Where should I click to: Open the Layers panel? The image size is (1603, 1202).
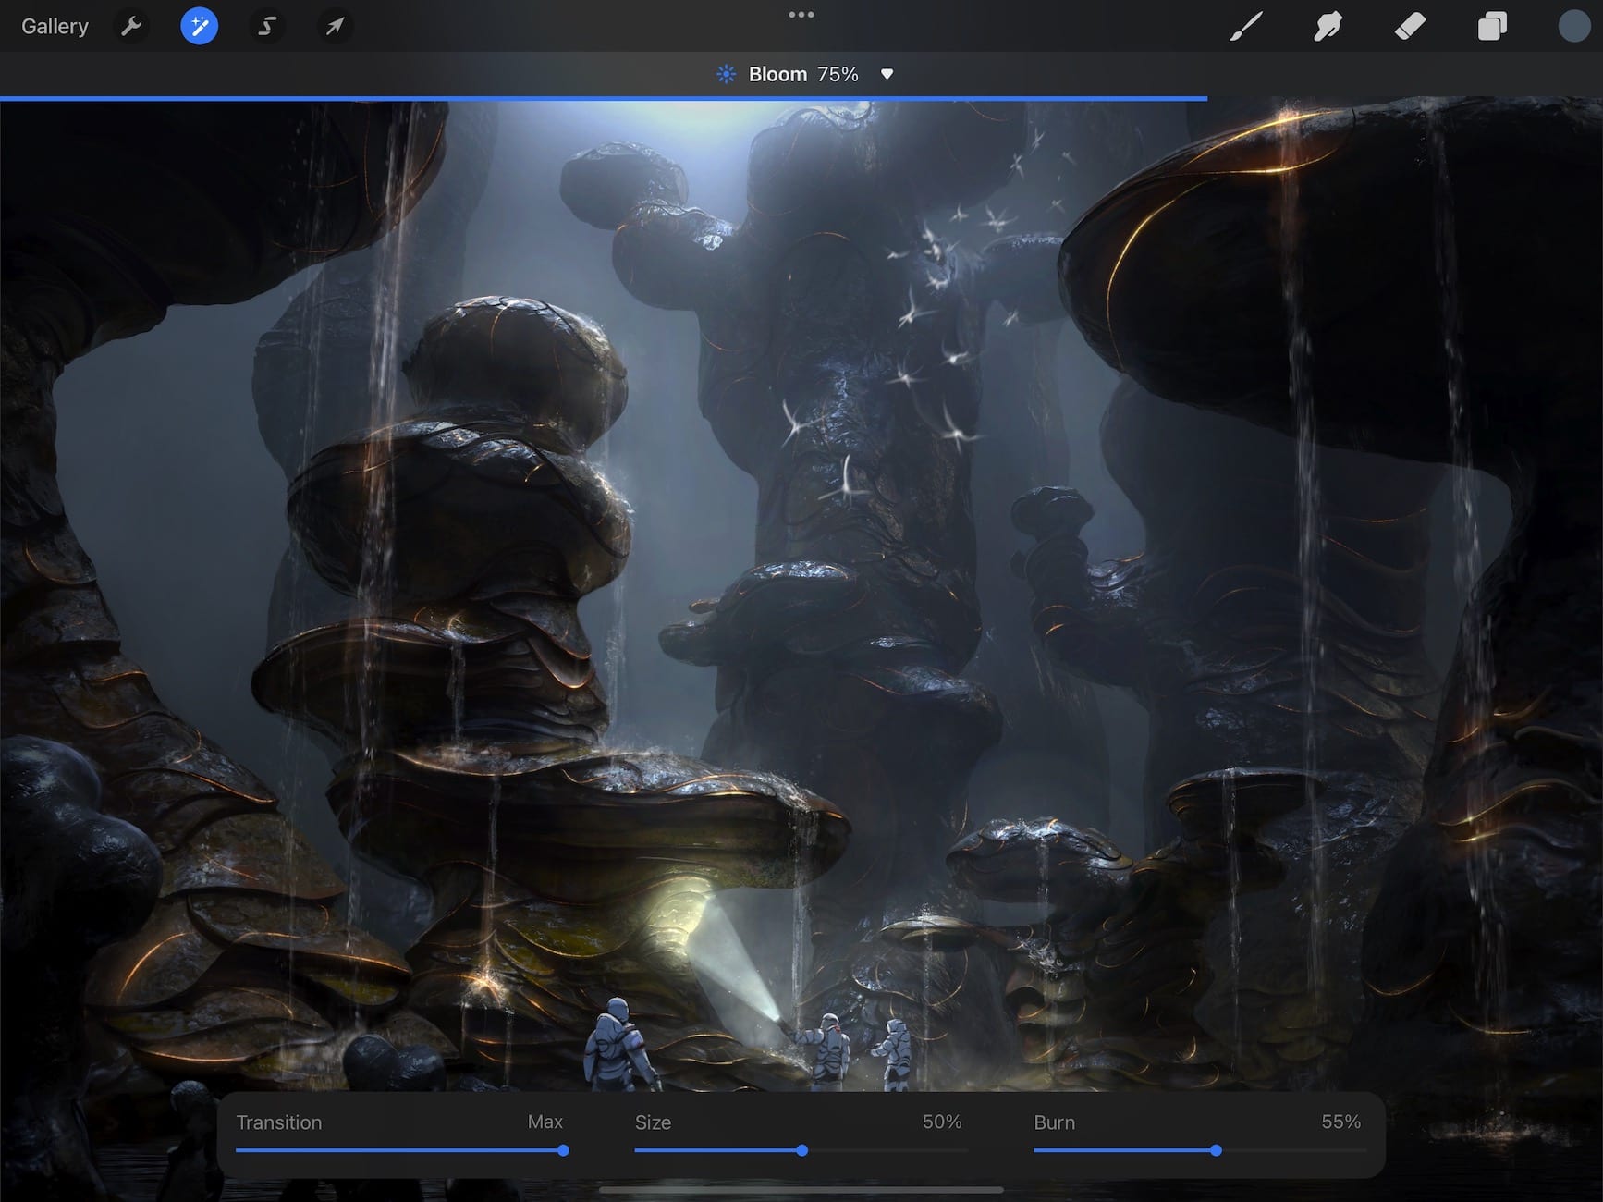coord(1491,26)
